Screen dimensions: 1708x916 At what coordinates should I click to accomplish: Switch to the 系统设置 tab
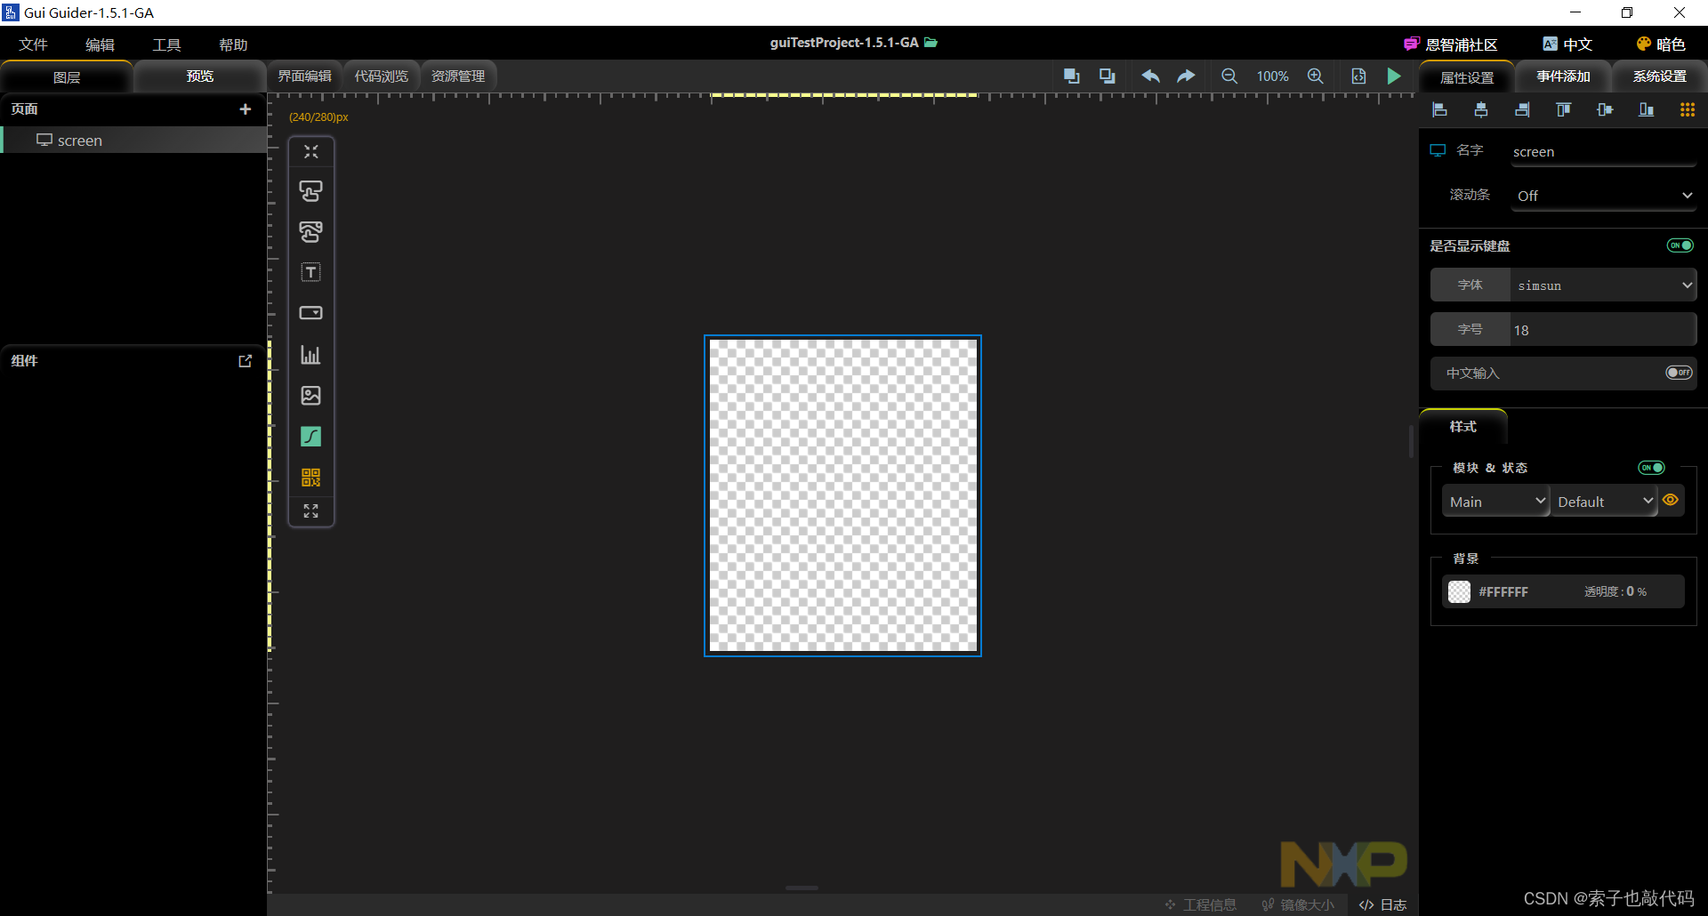[1659, 76]
